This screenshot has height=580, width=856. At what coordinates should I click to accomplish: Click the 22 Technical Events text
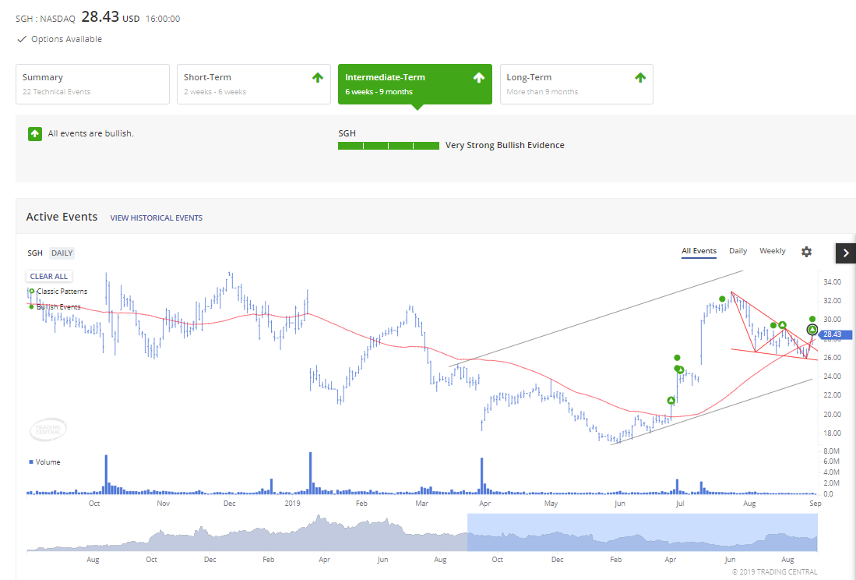(56, 92)
